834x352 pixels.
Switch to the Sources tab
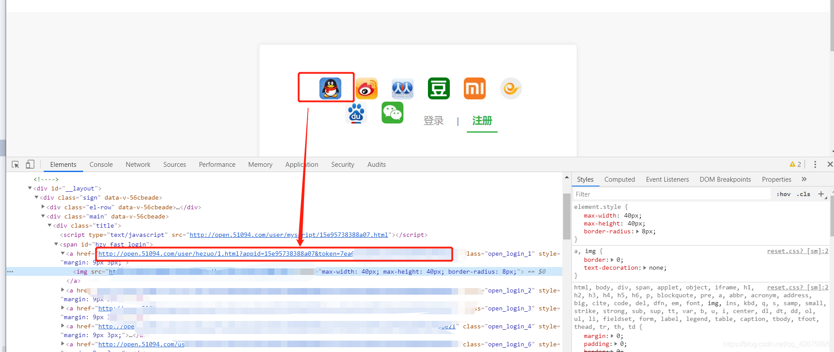175,165
